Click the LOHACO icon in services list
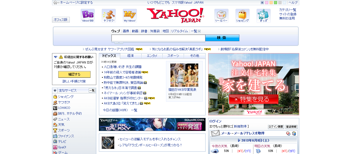The image size is (351, 154). pyautogui.click(x=55, y=108)
